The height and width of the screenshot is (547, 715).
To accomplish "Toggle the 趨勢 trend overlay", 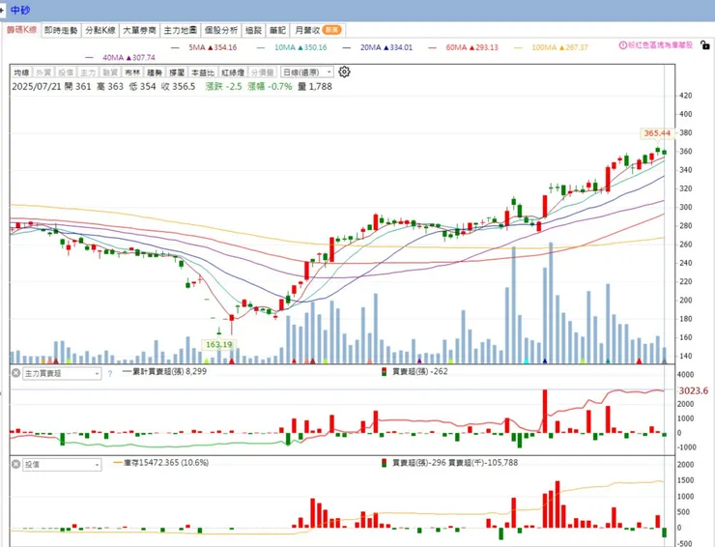I will pyautogui.click(x=155, y=72).
